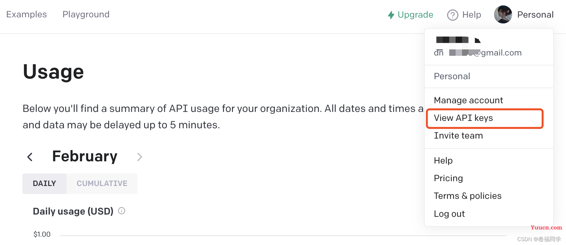Open Terms & policies
Screen dimensions: 566x245
click(x=467, y=196)
